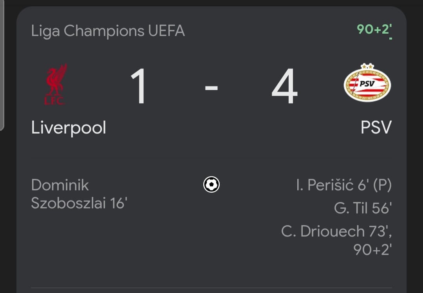
Task: Click the gold stars above the PSV crest
Action: (367, 66)
